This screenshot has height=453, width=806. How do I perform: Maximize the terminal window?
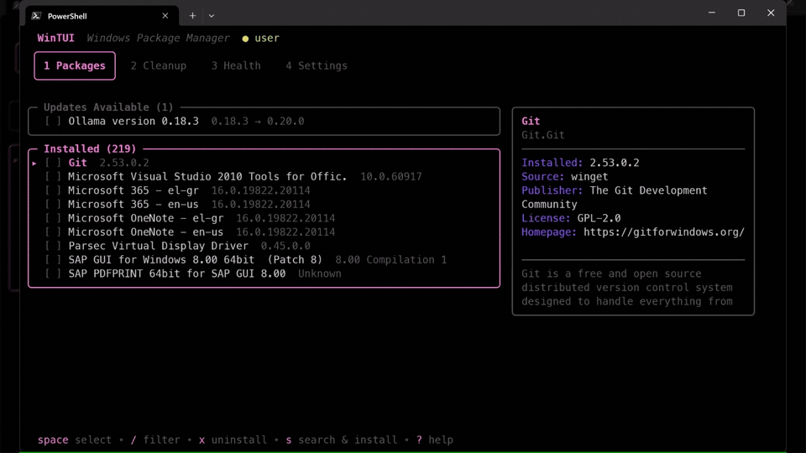(741, 13)
